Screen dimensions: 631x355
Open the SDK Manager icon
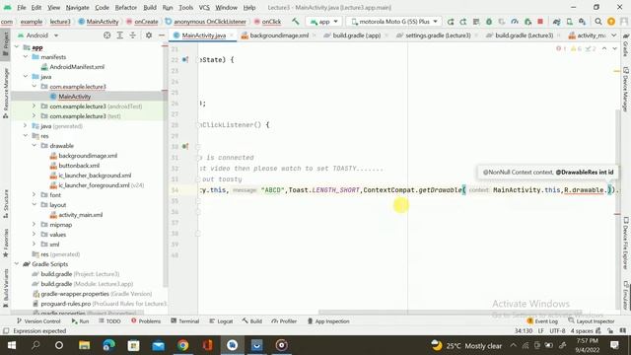583,22
